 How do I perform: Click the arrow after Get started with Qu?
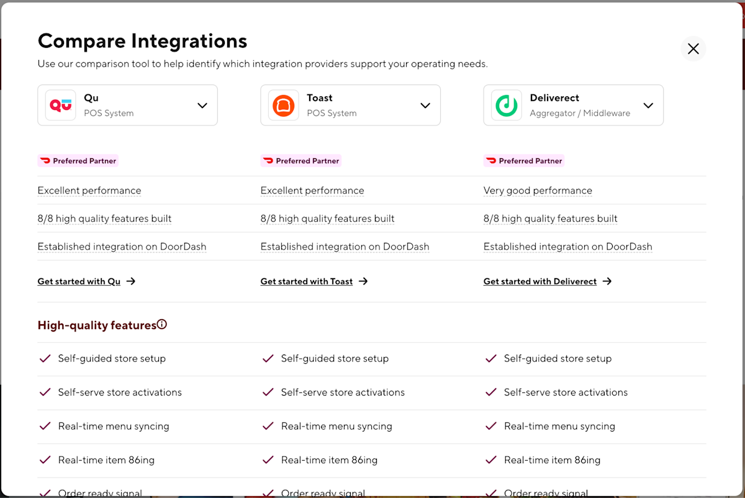click(x=131, y=281)
